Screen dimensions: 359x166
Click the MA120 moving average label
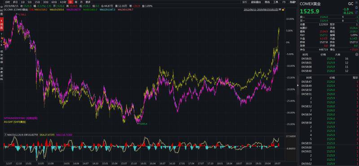[107, 10]
